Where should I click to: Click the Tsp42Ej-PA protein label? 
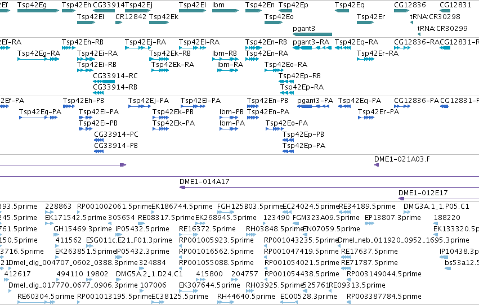[x=149, y=101]
